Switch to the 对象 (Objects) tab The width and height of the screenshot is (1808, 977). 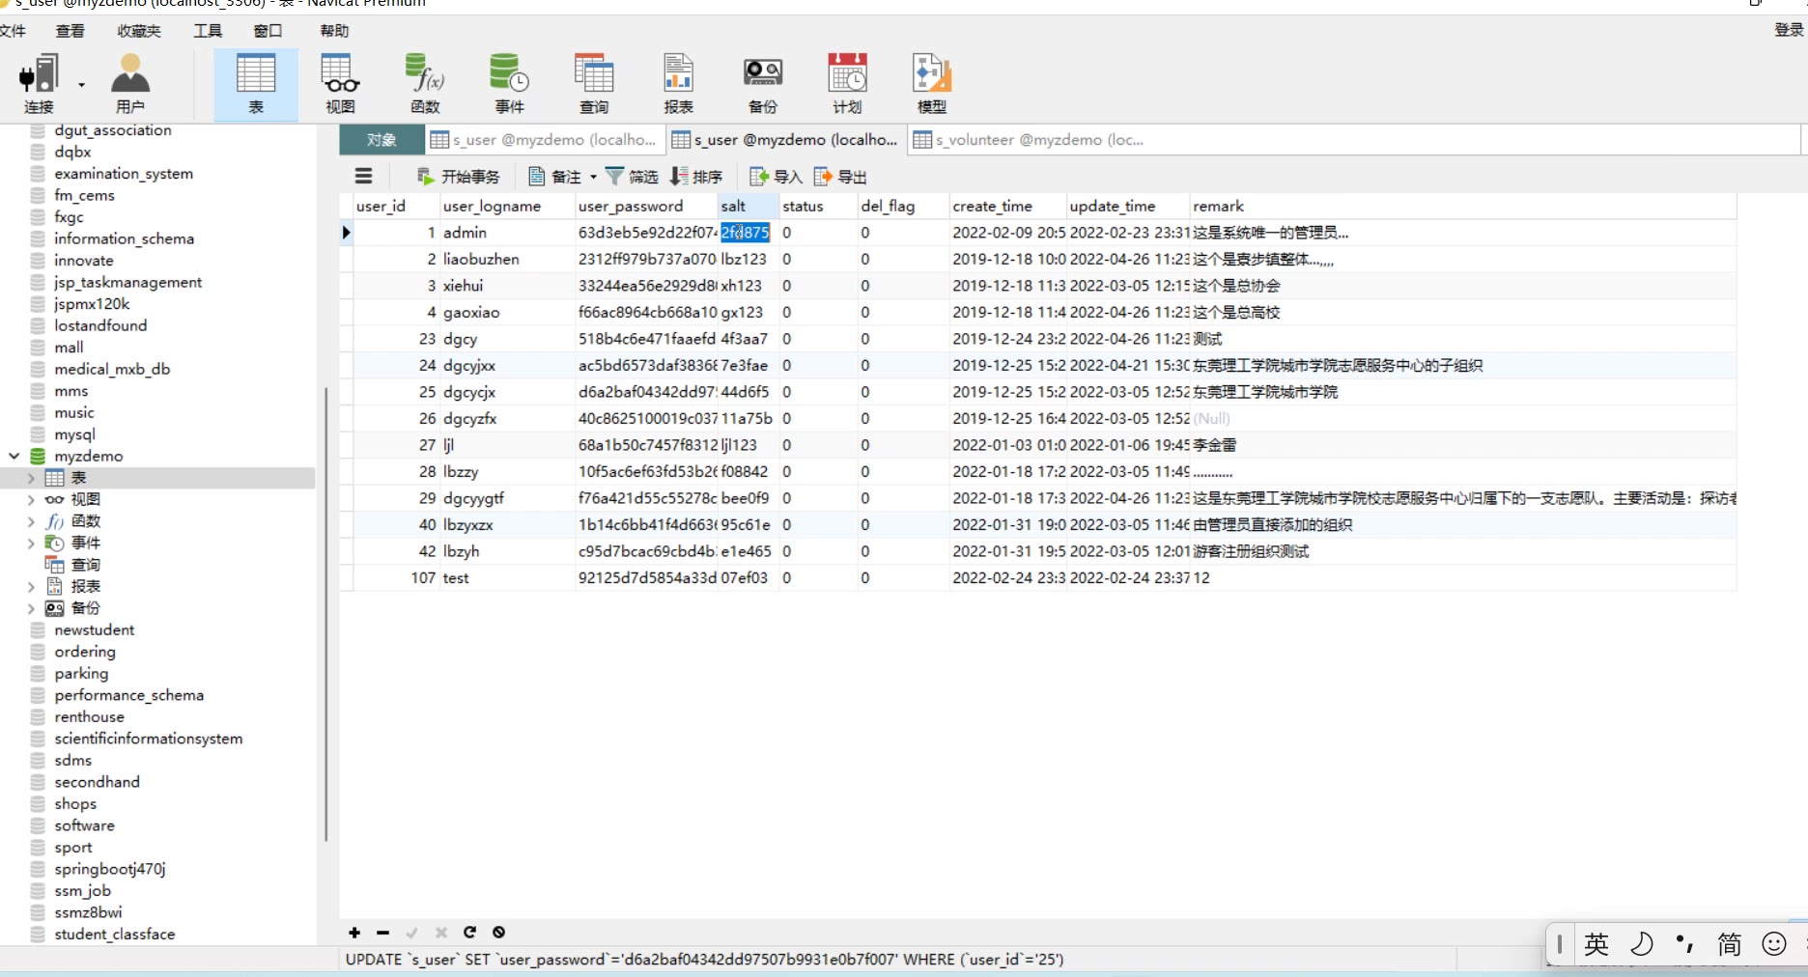(381, 140)
